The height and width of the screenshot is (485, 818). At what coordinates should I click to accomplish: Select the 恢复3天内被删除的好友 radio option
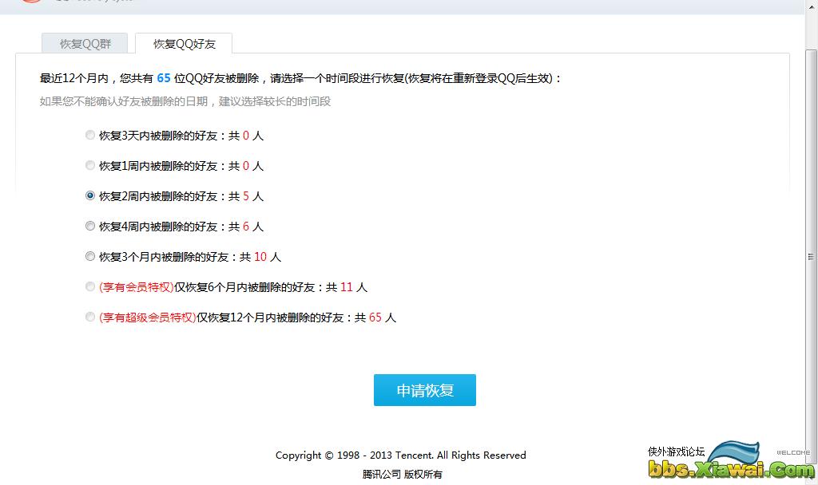pyautogui.click(x=90, y=135)
